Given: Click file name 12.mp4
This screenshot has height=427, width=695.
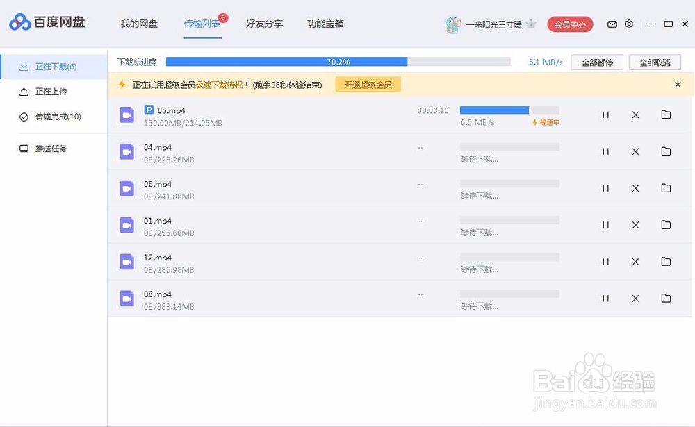Looking at the screenshot, I should [157, 258].
